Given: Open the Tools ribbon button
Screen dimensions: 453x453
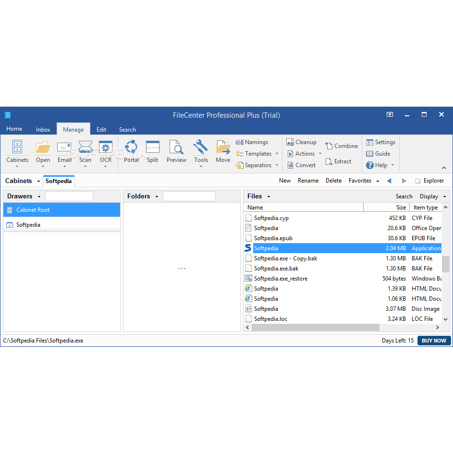Looking at the screenshot, I should pyautogui.click(x=201, y=154).
